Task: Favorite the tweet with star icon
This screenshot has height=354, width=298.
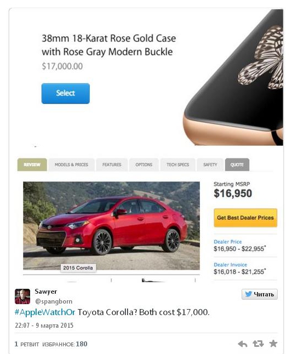Action: coord(273,344)
